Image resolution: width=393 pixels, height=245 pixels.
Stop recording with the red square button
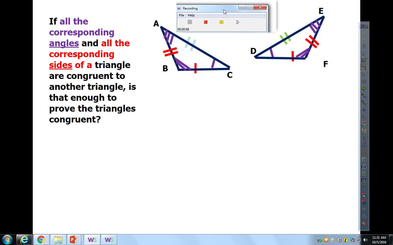click(x=206, y=22)
